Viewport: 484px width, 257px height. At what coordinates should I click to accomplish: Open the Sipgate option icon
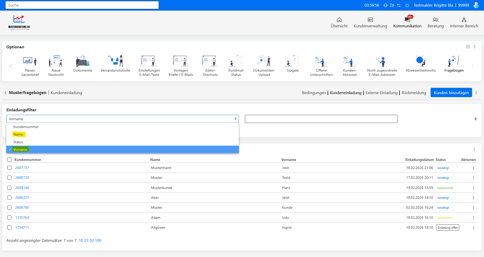point(292,61)
